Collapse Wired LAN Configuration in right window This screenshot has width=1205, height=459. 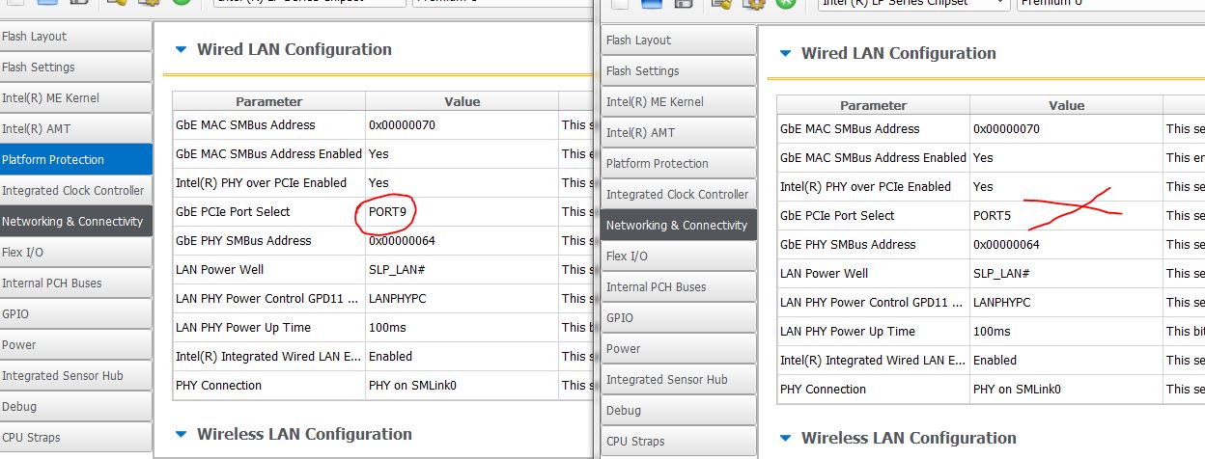pyautogui.click(x=785, y=54)
